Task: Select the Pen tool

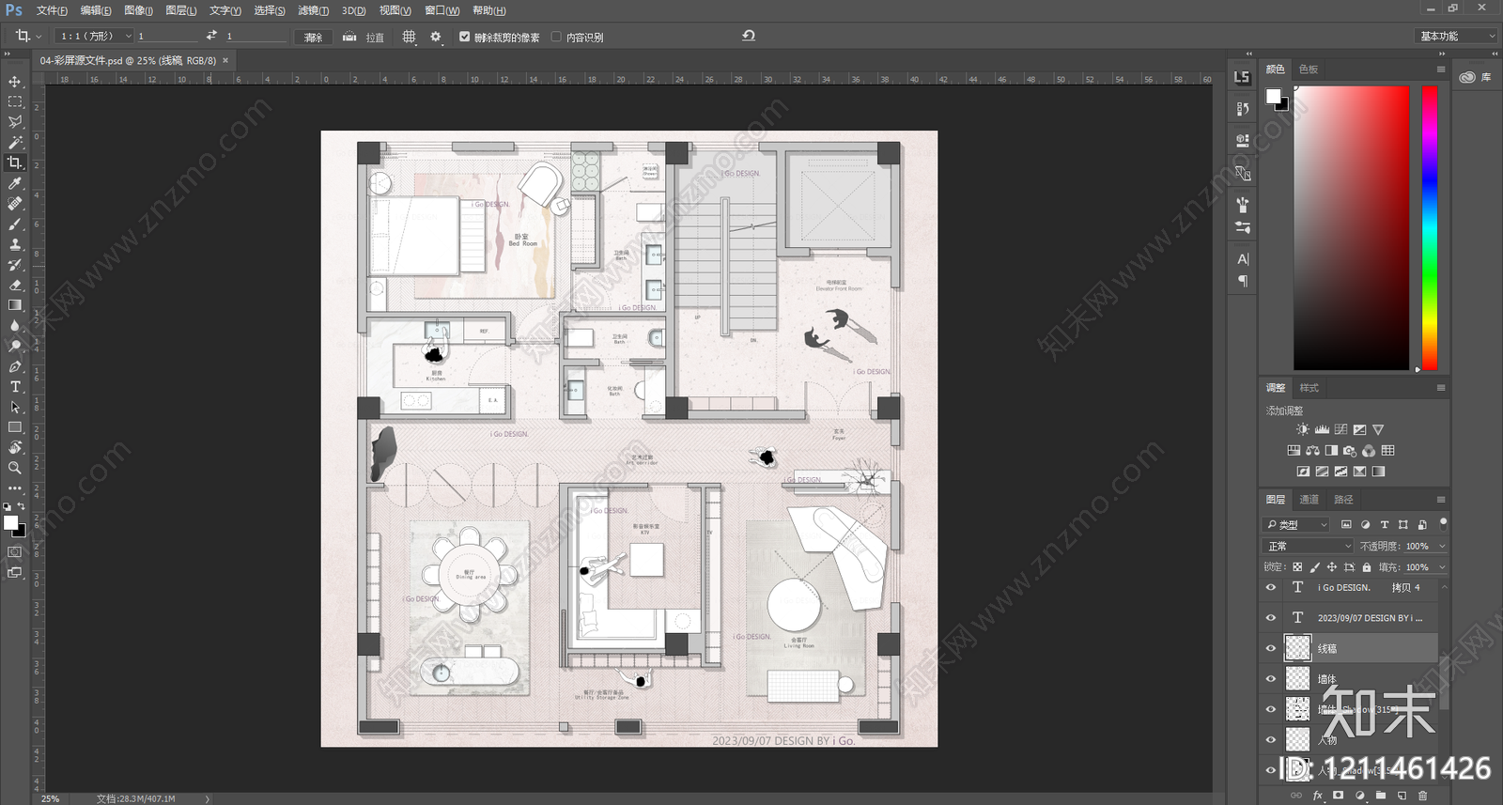Action: pos(15,366)
